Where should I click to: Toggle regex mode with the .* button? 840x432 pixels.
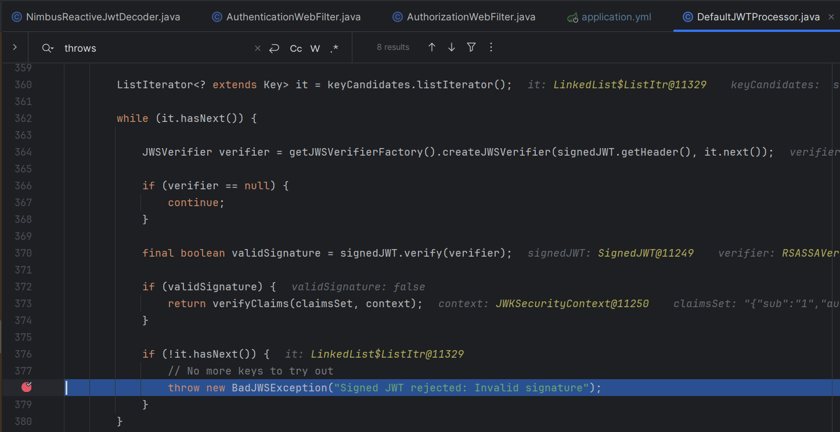334,48
